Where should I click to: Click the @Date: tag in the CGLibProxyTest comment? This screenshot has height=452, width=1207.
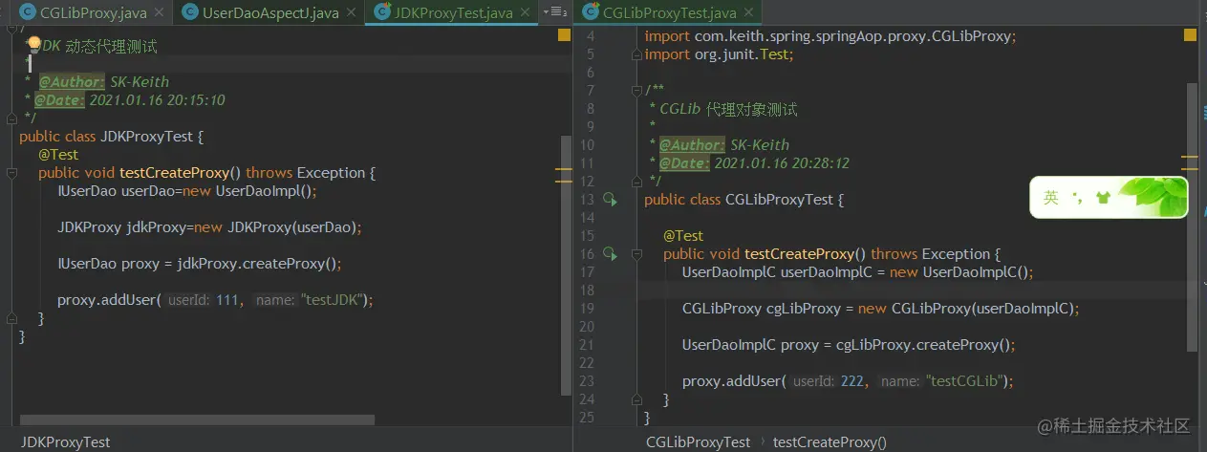point(684,163)
